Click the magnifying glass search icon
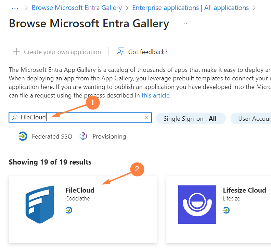Image resolution: width=271 pixels, height=248 pixels. 14,117
